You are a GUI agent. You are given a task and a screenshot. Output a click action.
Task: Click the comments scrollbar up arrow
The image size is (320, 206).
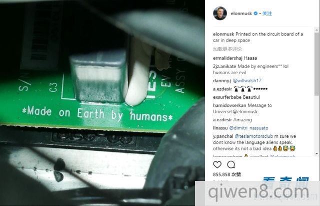point(316,30)
